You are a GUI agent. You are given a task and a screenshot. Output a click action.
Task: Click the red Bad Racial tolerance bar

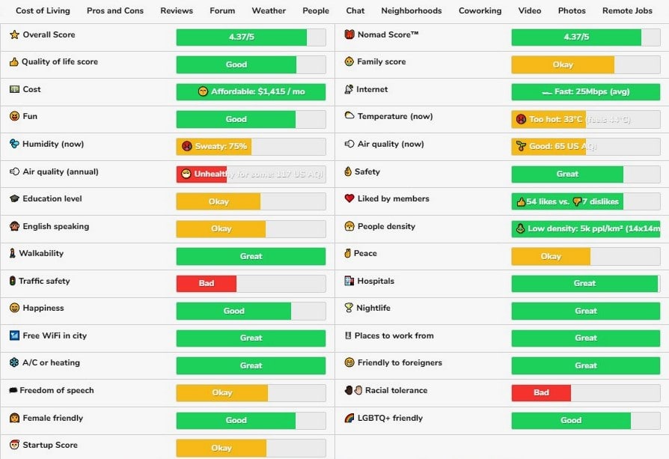[x=541, y=392]
